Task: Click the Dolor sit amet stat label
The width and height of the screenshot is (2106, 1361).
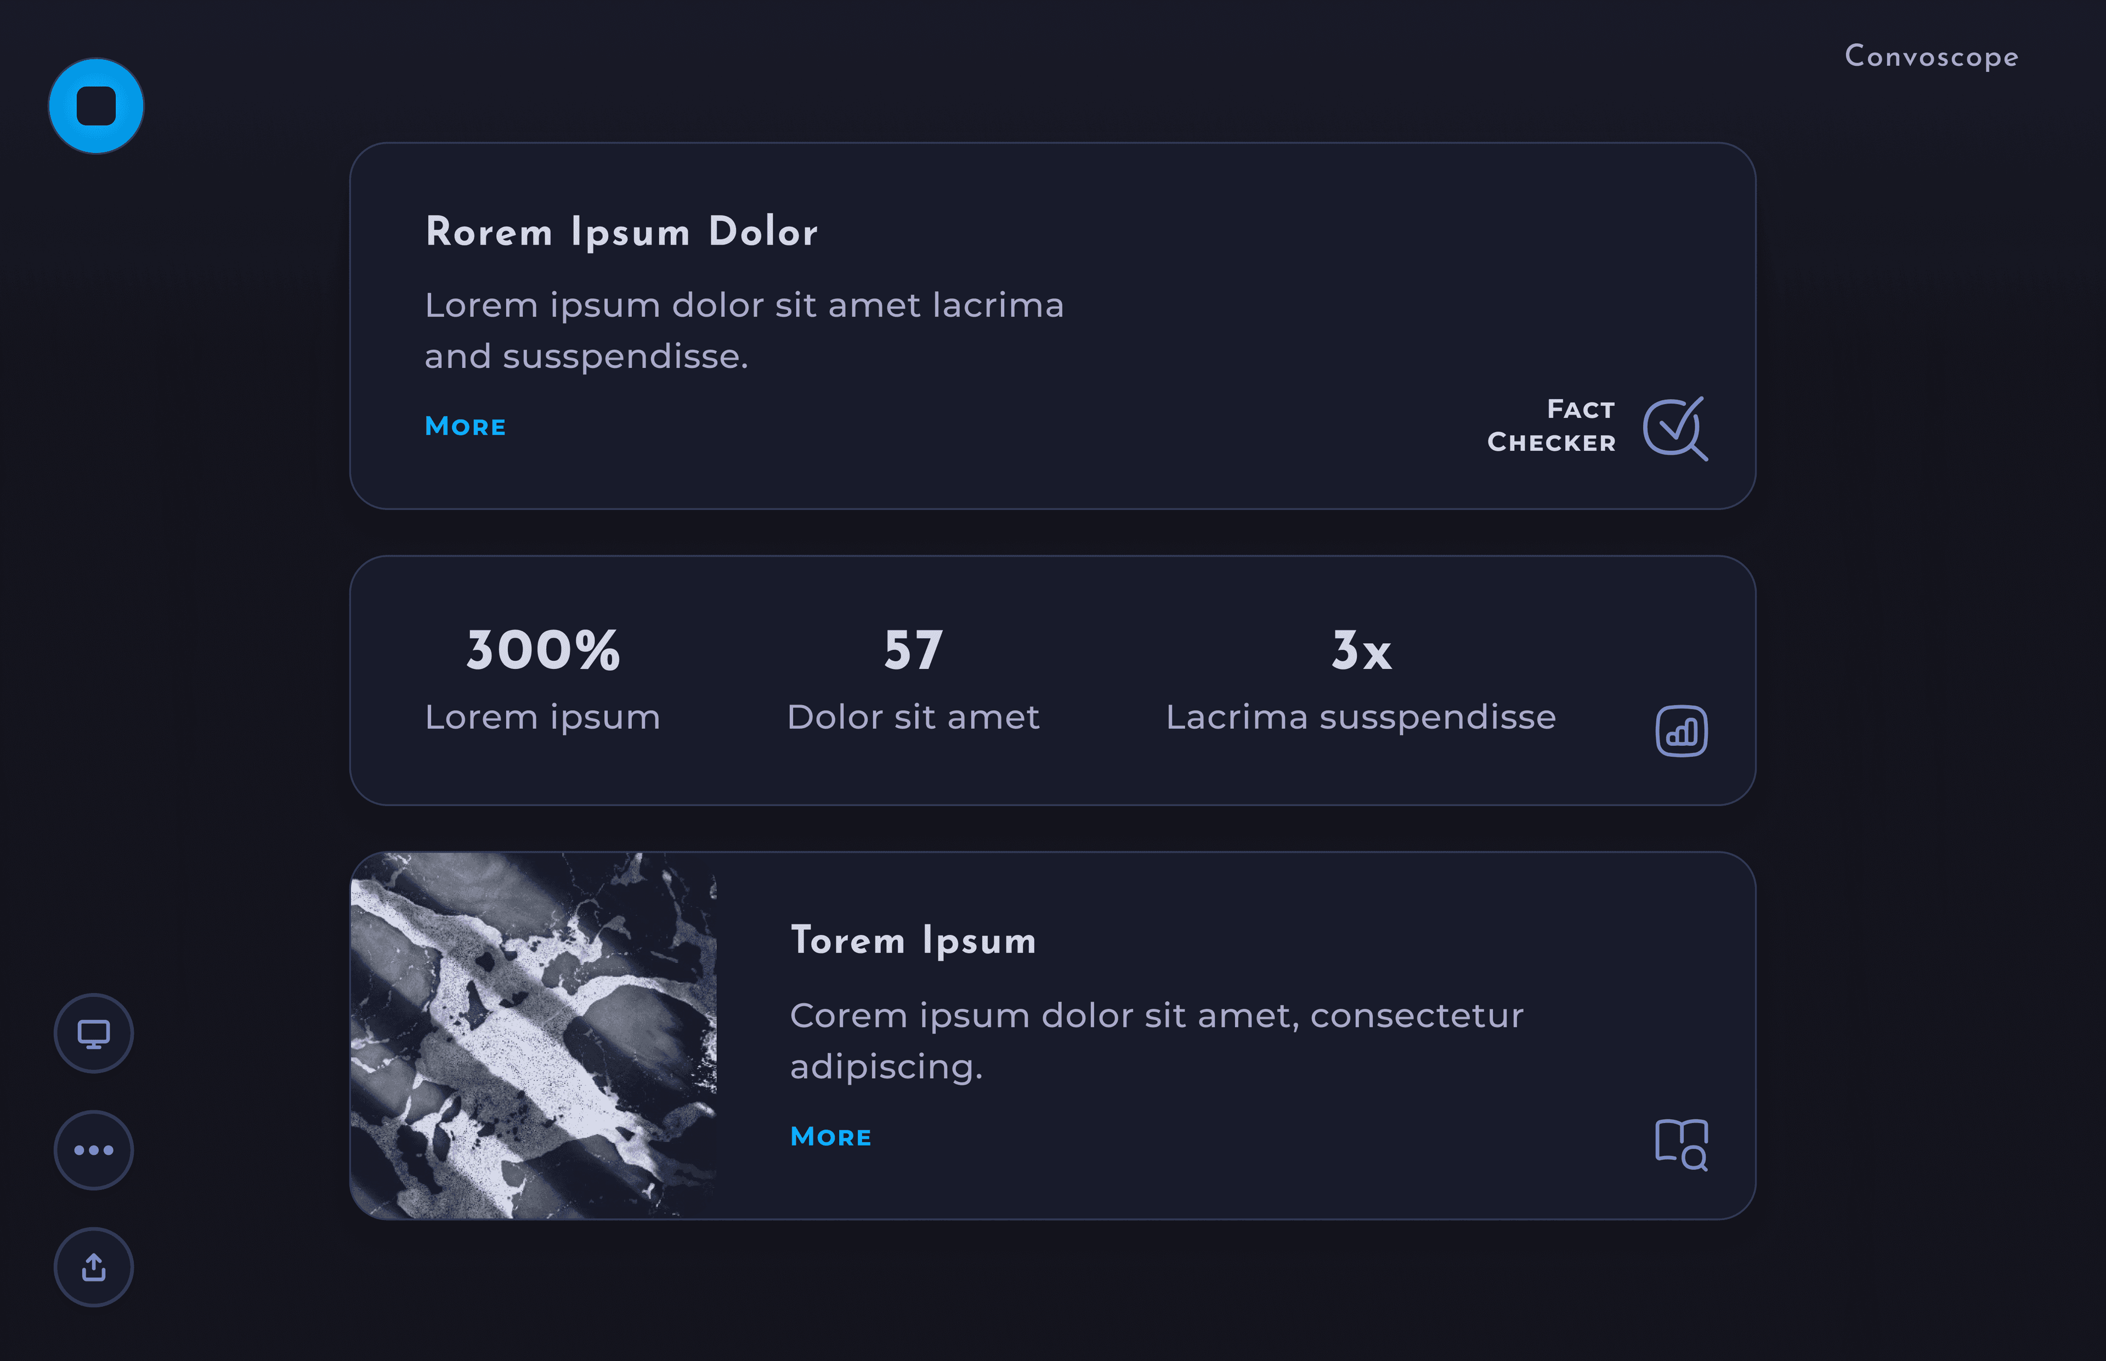Action: pos(913,718)
